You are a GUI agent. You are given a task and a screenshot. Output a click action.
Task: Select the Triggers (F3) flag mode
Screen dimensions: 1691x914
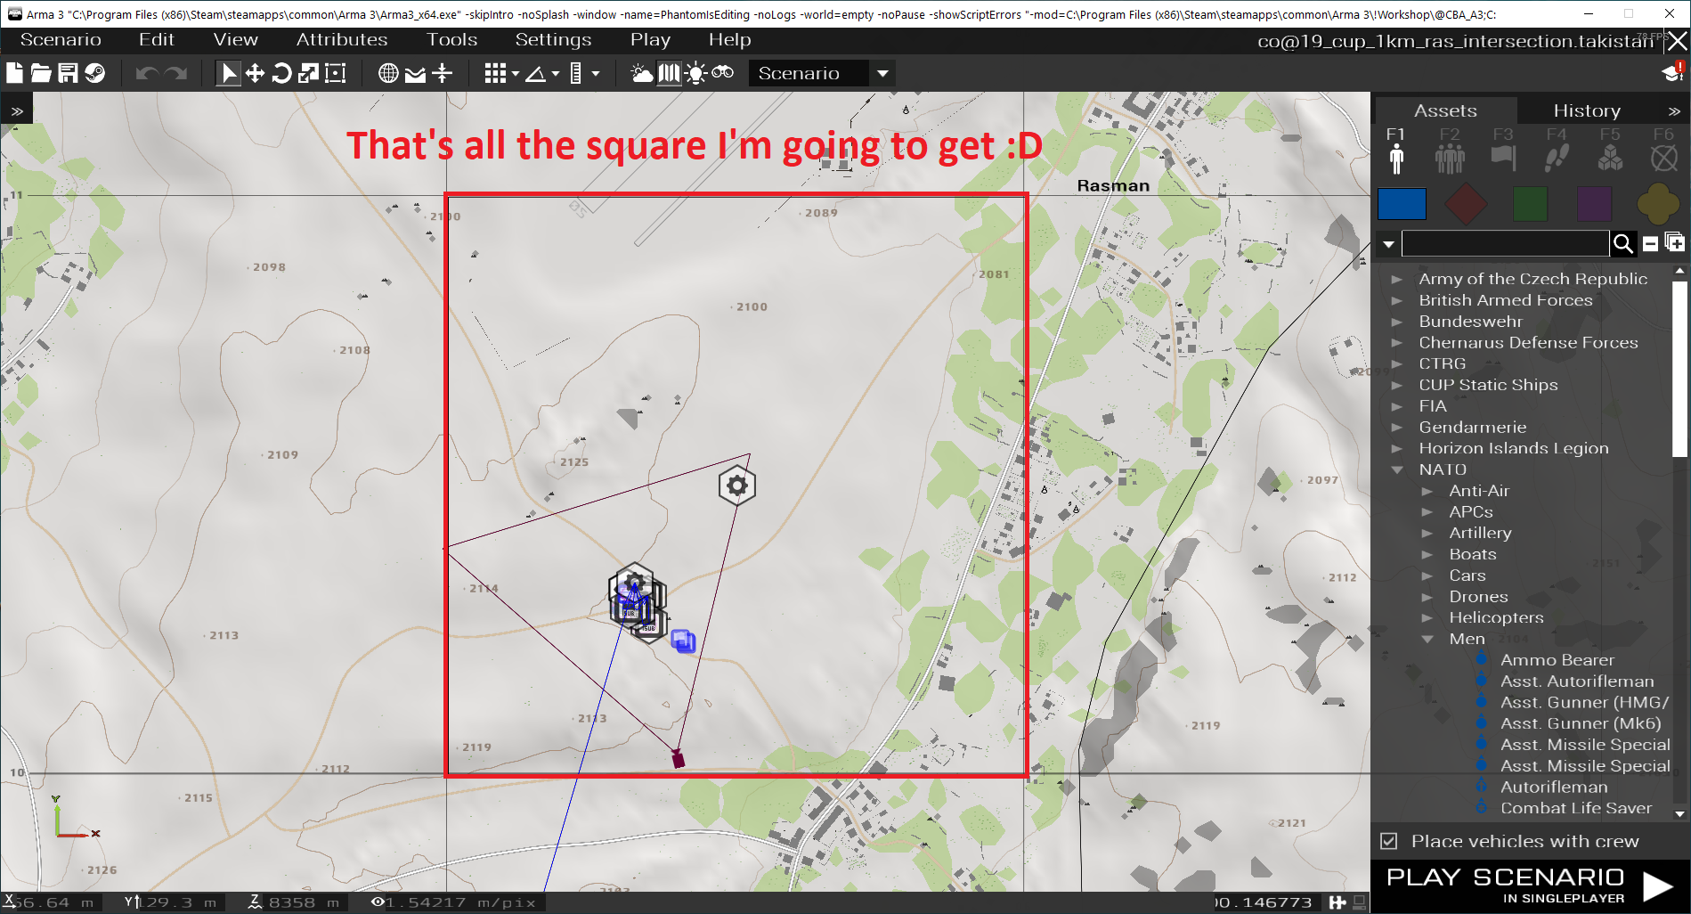(x=1503, y=150)
